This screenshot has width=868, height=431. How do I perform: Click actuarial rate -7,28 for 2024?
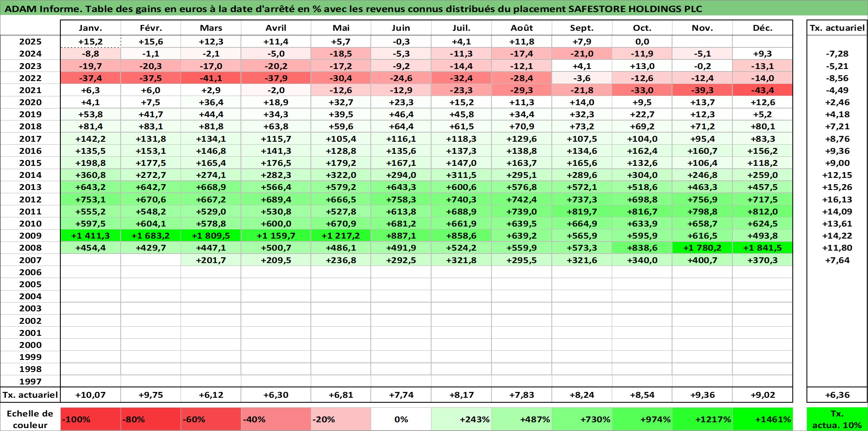click(x=837, y=54)
